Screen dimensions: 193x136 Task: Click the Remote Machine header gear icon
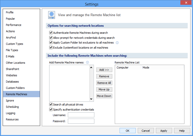(52, 15)
